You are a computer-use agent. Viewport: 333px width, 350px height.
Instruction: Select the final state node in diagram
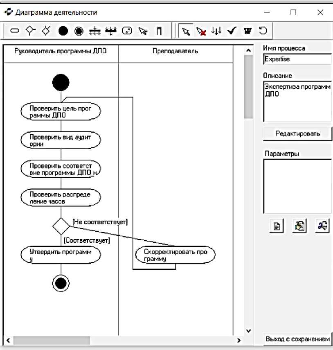click(x=61, y=284)
